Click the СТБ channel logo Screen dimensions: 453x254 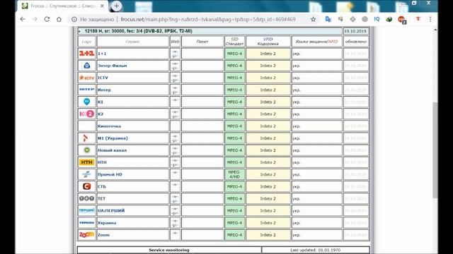pyautogui.click(x=86, y=186)
